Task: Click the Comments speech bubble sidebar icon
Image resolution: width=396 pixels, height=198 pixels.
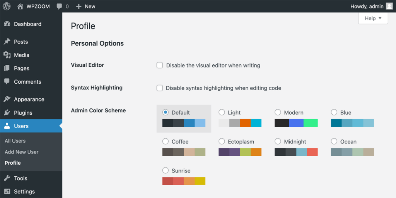Action: click(7, 81)
